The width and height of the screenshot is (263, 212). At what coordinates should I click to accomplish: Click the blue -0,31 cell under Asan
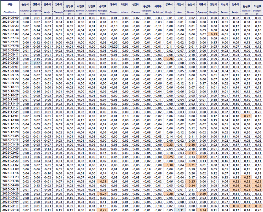coord(180,210)
